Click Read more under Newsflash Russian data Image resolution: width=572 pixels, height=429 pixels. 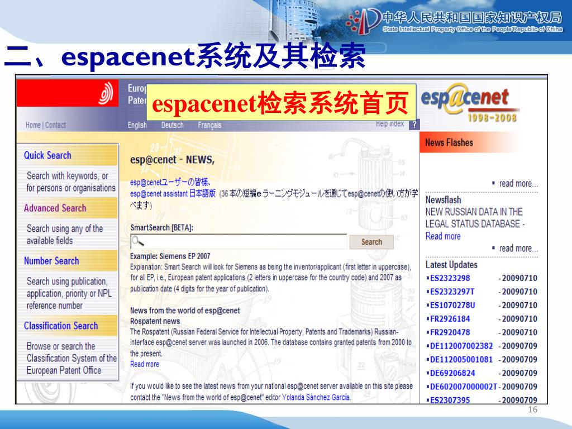coord(443,236)
